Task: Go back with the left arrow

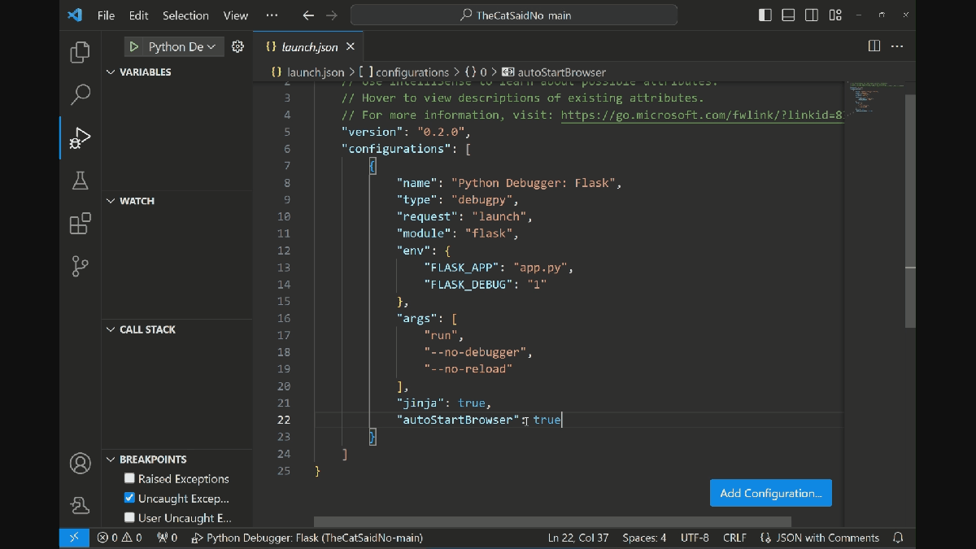Action: pyautogui.click(x=307, y=15)
